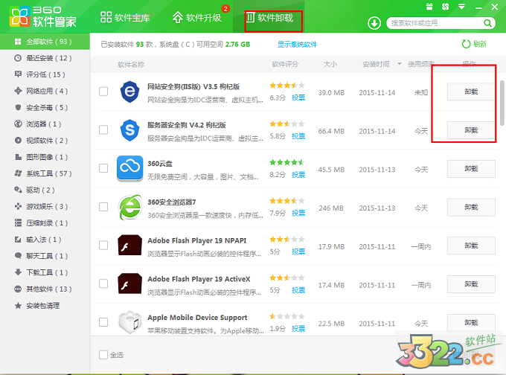
Task: Select 评分低 (15) category
Action: tap(45, 74)
